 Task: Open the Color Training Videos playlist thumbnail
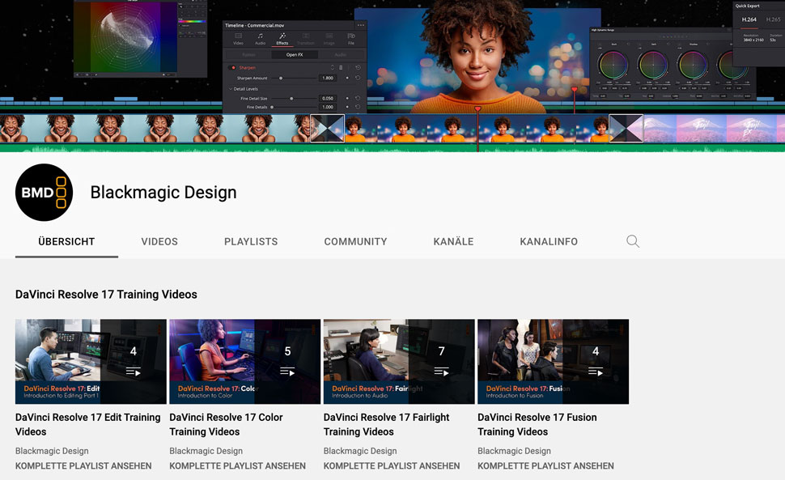click(x=244, y=361)
